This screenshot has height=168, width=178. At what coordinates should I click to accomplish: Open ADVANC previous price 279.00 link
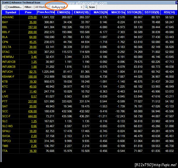click(x=32, y=17)
